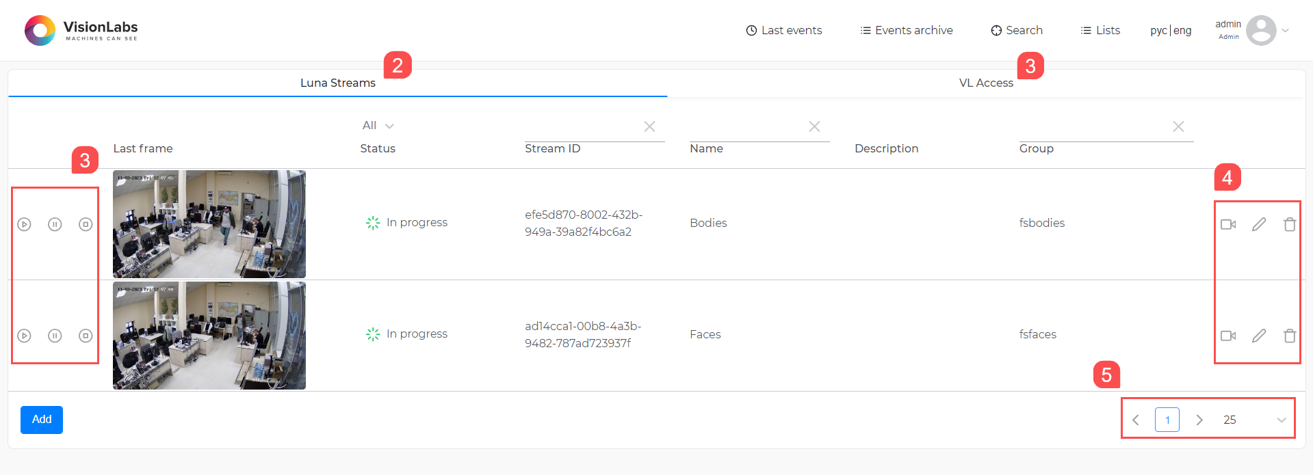The height and width of the screenshot is (475, 1313).
Task: Click In progress status of Faces
Action: 406,334
